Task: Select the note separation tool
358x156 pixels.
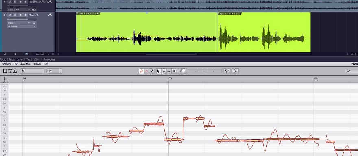Action: tap(184, 71)
